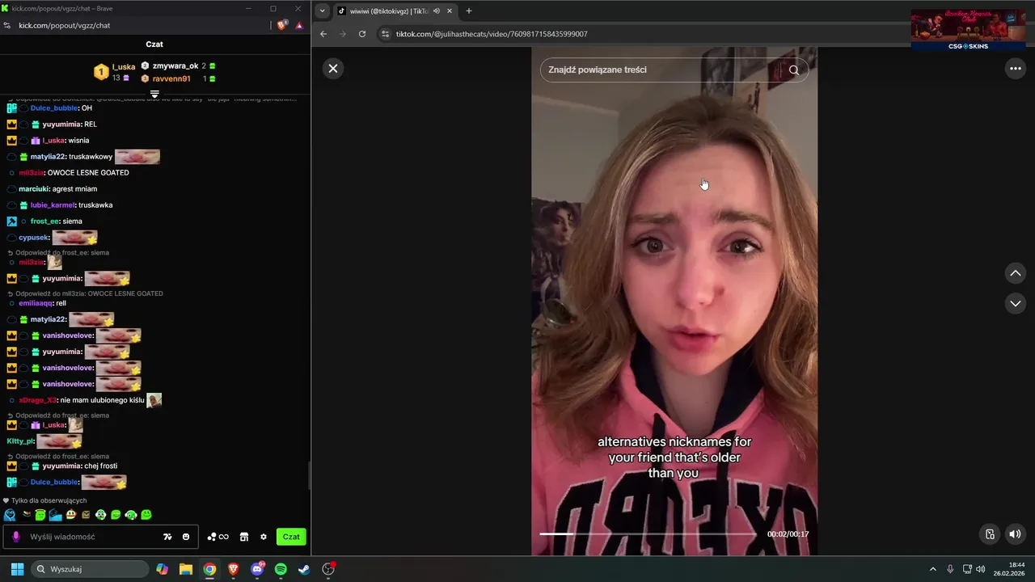Collapse the chat leaderboard expander
Viewport: 1035px width, 582px height.
(154, 94)
